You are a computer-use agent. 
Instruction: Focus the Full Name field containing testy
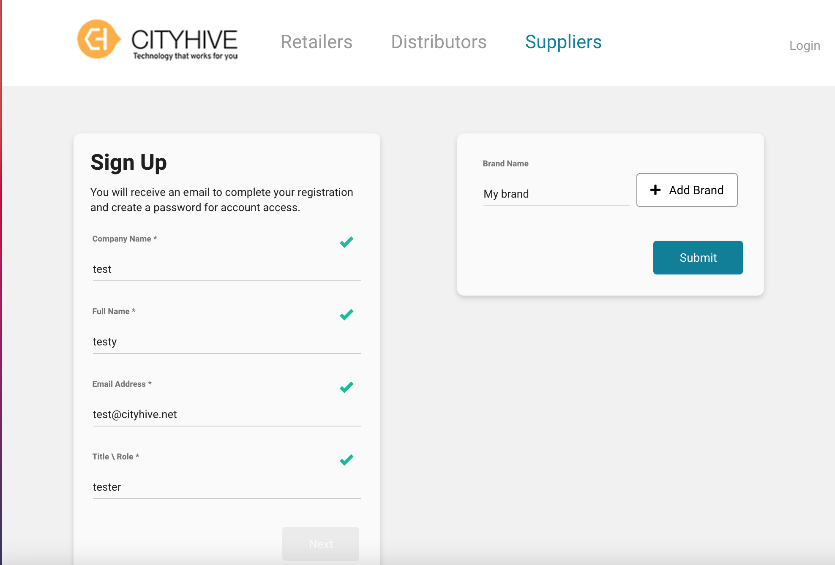[x=227, y=342]
